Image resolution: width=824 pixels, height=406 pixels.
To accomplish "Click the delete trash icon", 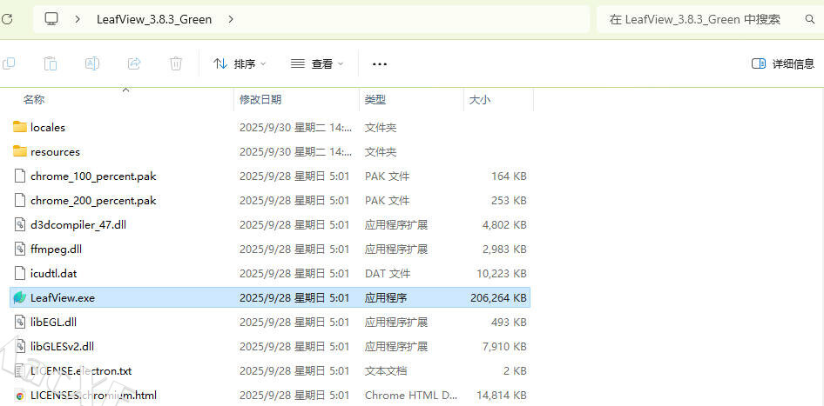I will (x=176, y=63).
